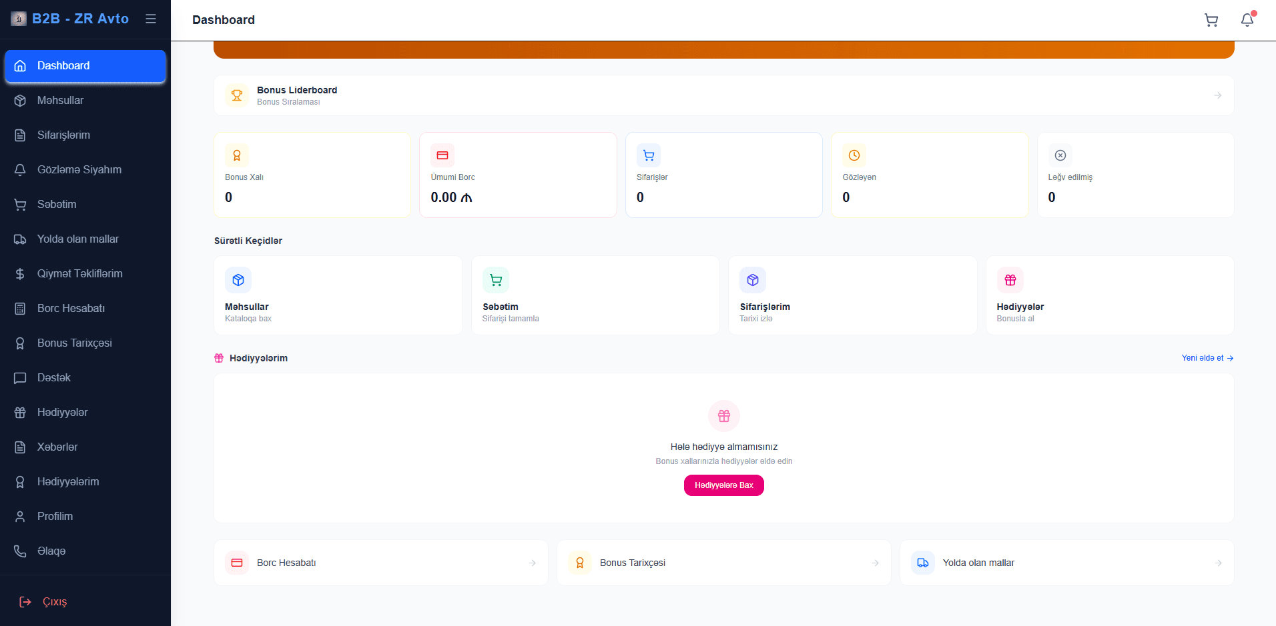The image size is (1276, 626).
Task: Open the bottom Bonus Tarixçəsi card
Action: coord(724,563)
